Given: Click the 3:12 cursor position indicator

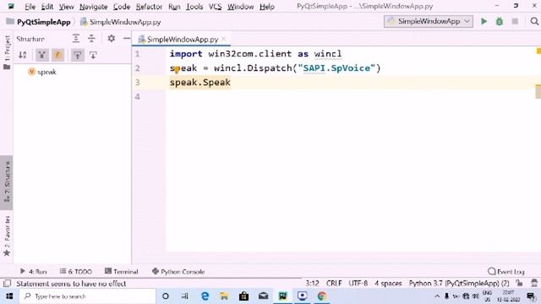Looking at the screenshot, I should [312, 284].
